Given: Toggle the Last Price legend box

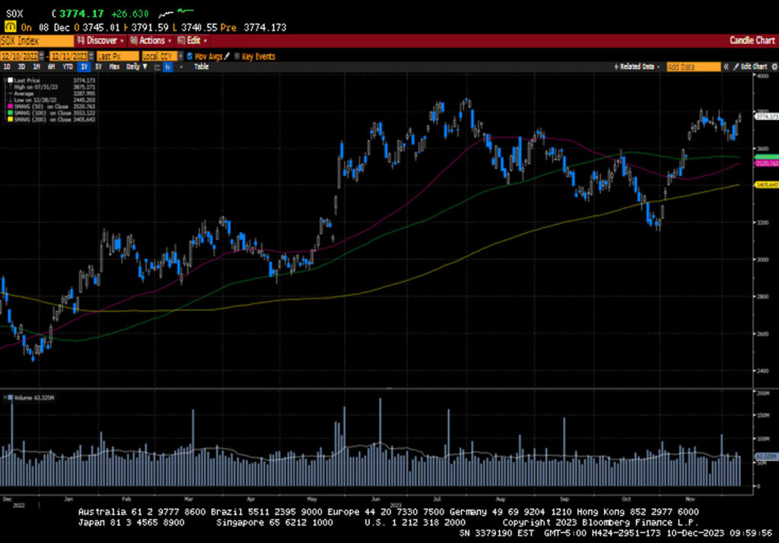Looking at the screenshot, I should click(x=9, y=79).
